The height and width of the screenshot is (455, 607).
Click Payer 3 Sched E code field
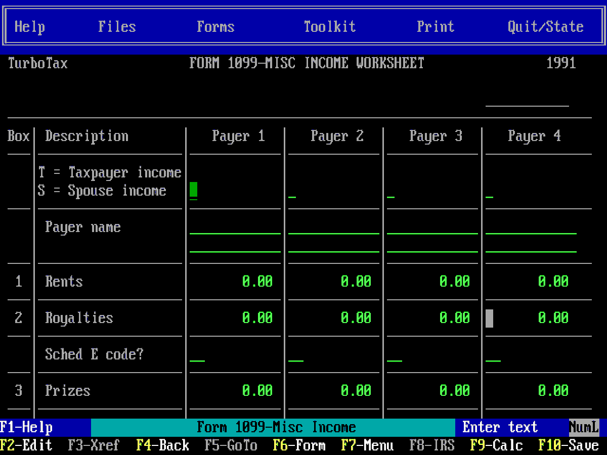point(395,354)
